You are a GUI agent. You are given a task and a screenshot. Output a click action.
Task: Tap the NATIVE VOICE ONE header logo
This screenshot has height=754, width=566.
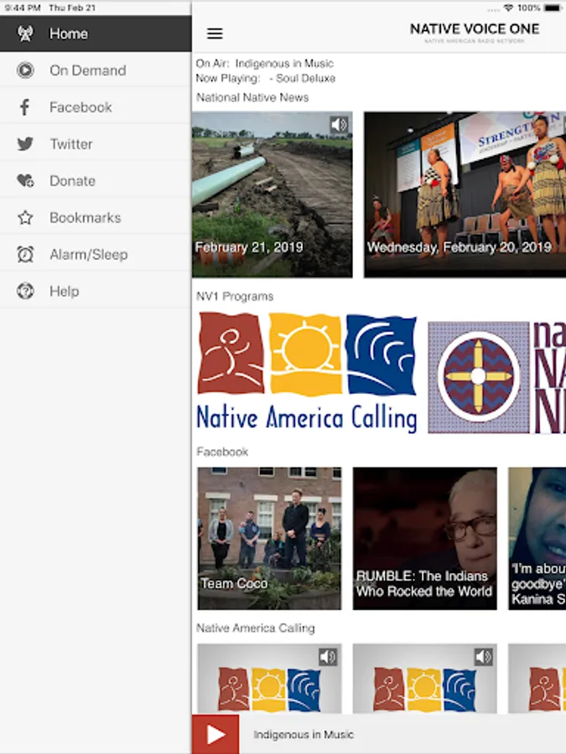click(x=475, y=33)
